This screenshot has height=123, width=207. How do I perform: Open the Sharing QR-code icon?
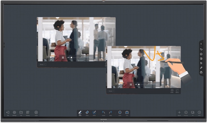28,112
